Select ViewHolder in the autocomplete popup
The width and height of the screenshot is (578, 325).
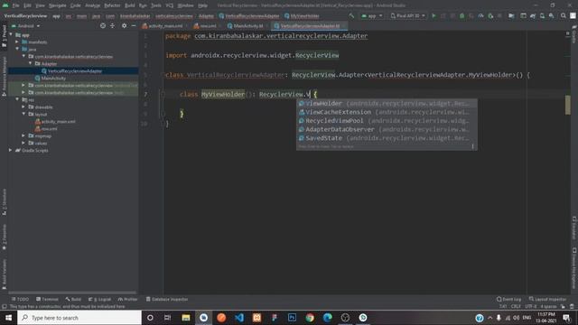(x=387, y=104)
